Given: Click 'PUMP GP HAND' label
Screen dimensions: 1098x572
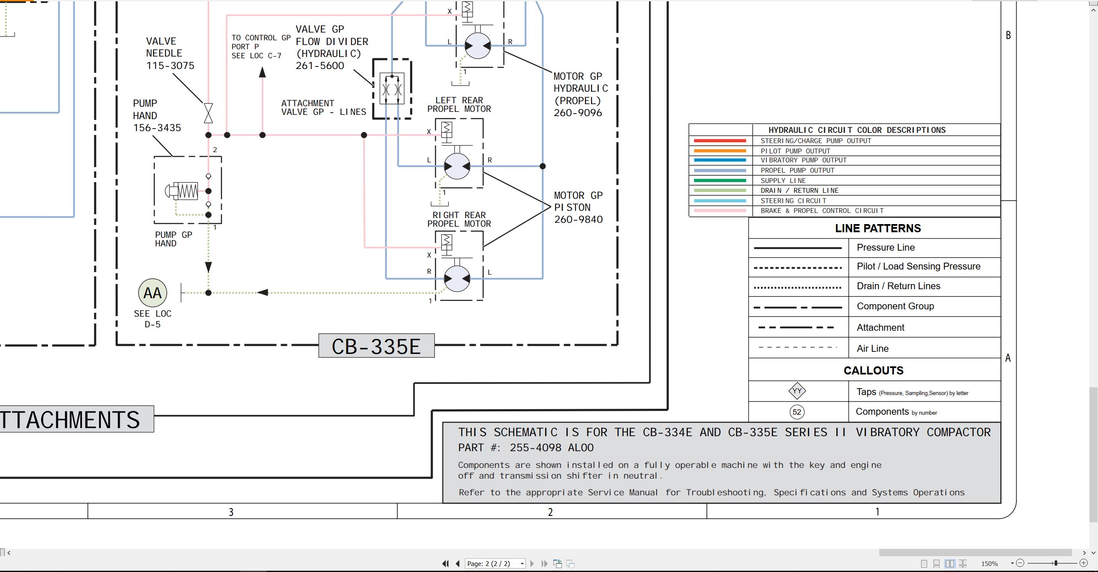Looking at the screenshot, I should click(x=174, y=239).
